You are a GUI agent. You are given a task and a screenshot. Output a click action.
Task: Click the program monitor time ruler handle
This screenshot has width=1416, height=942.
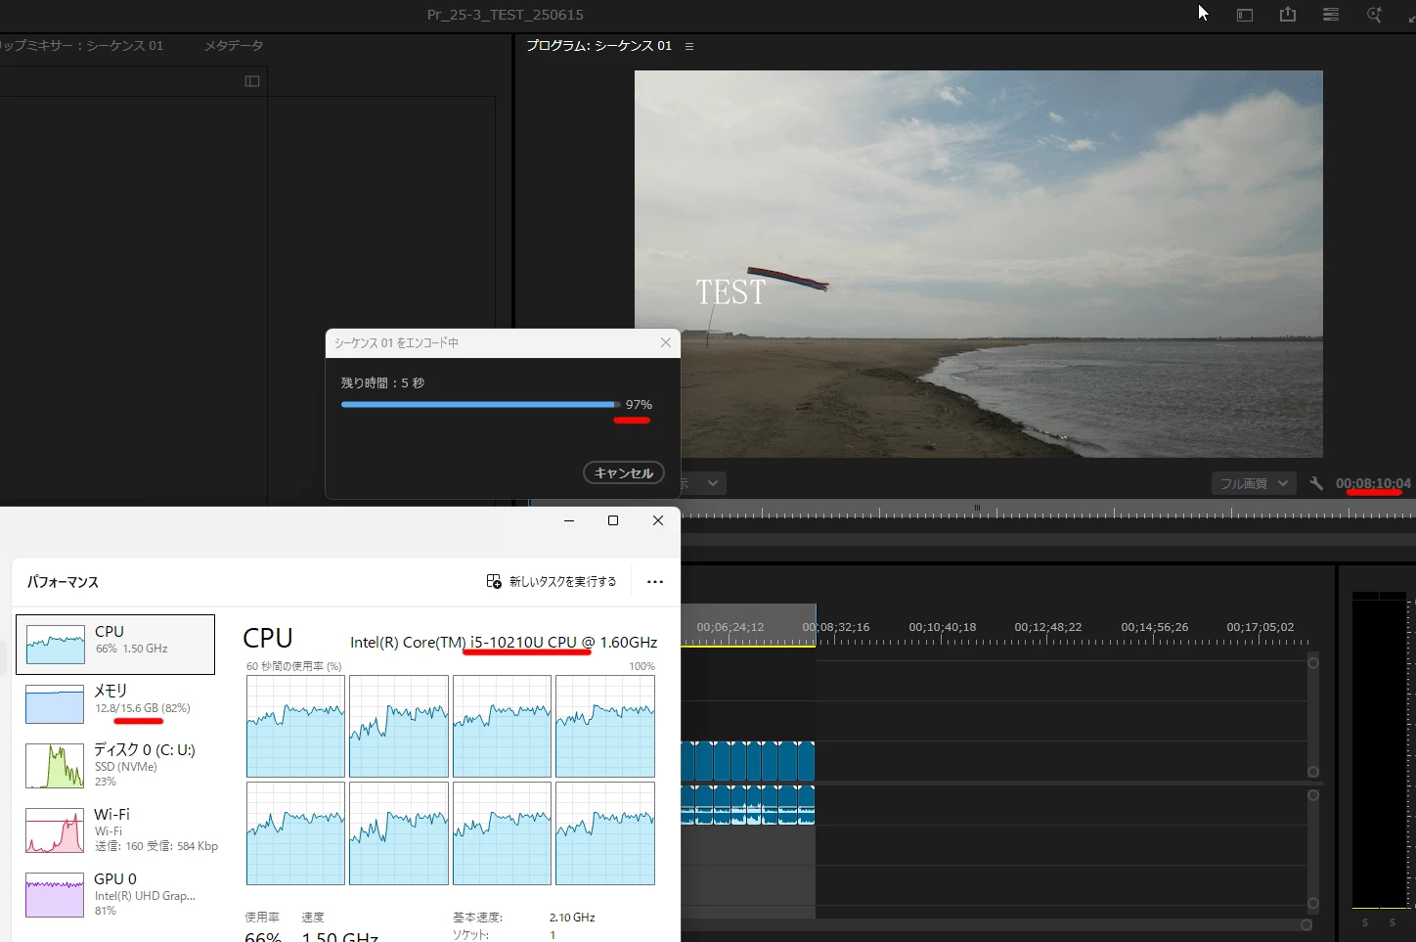click(x=977, y=508)
